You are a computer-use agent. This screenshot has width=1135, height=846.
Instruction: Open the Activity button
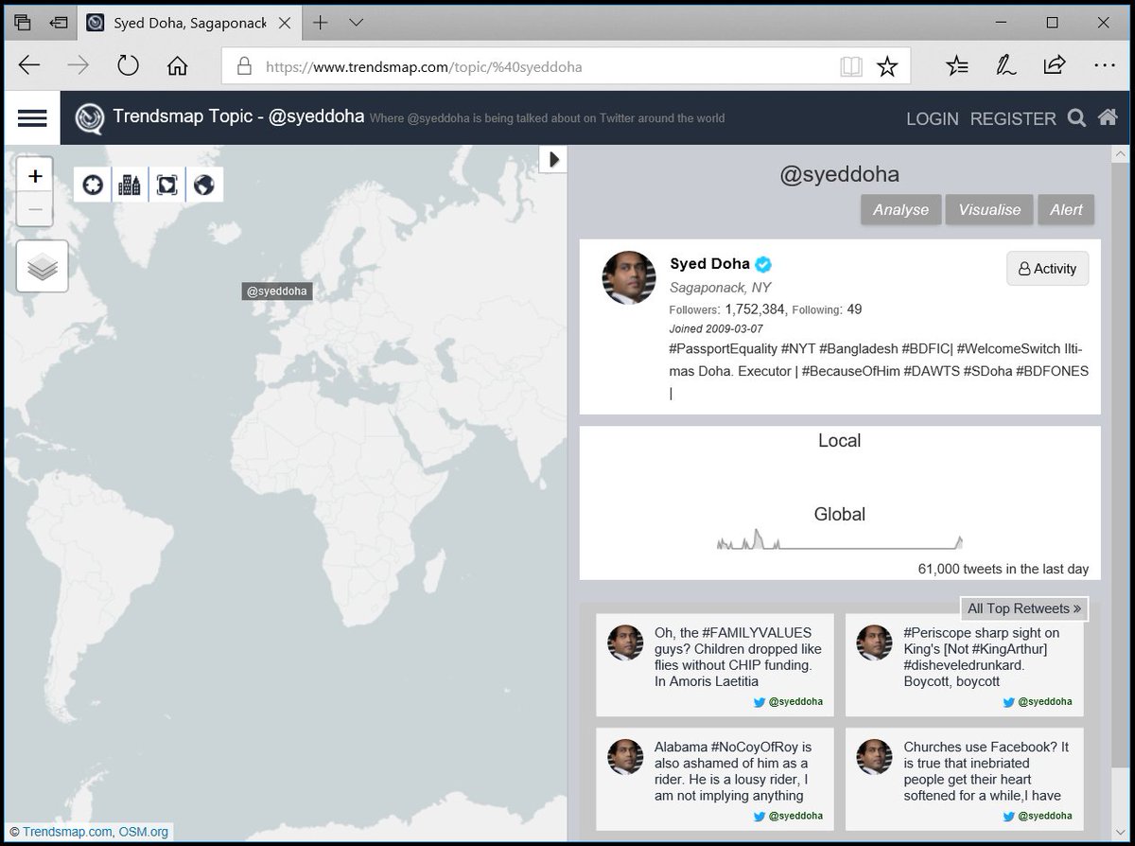coord(1047,269)
